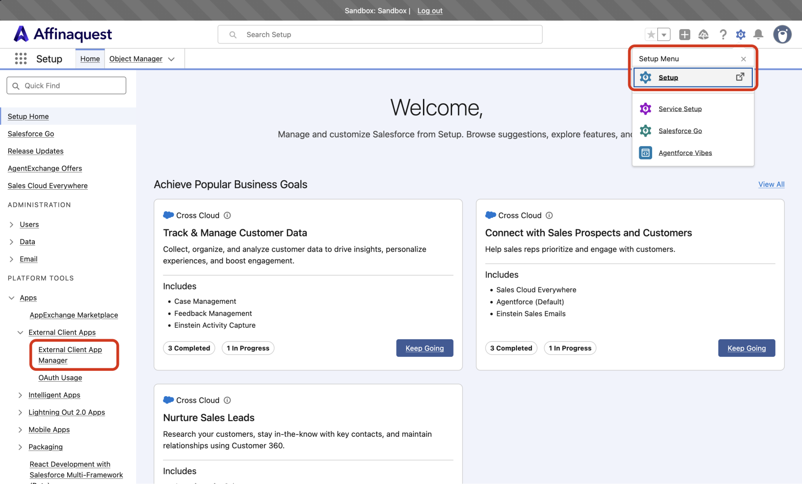This screenshot has width=802, height=484.
Task: Expand Intelligent Apps node
Action: (20, 395)
